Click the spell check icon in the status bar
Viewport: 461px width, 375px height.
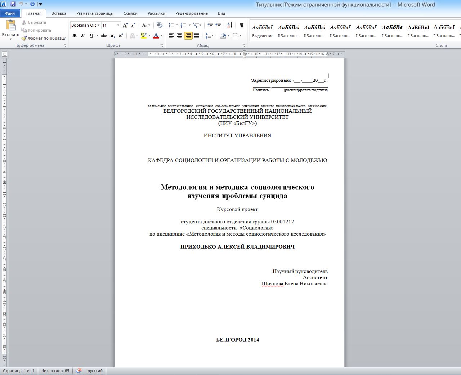79,371
